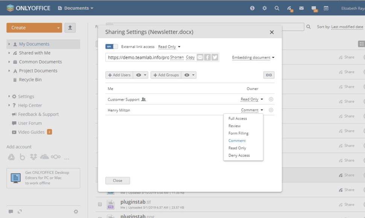Open the chat messages icon showing 21 notifications
This screenshot has width=365, height=218.
(x=313, y=8)
